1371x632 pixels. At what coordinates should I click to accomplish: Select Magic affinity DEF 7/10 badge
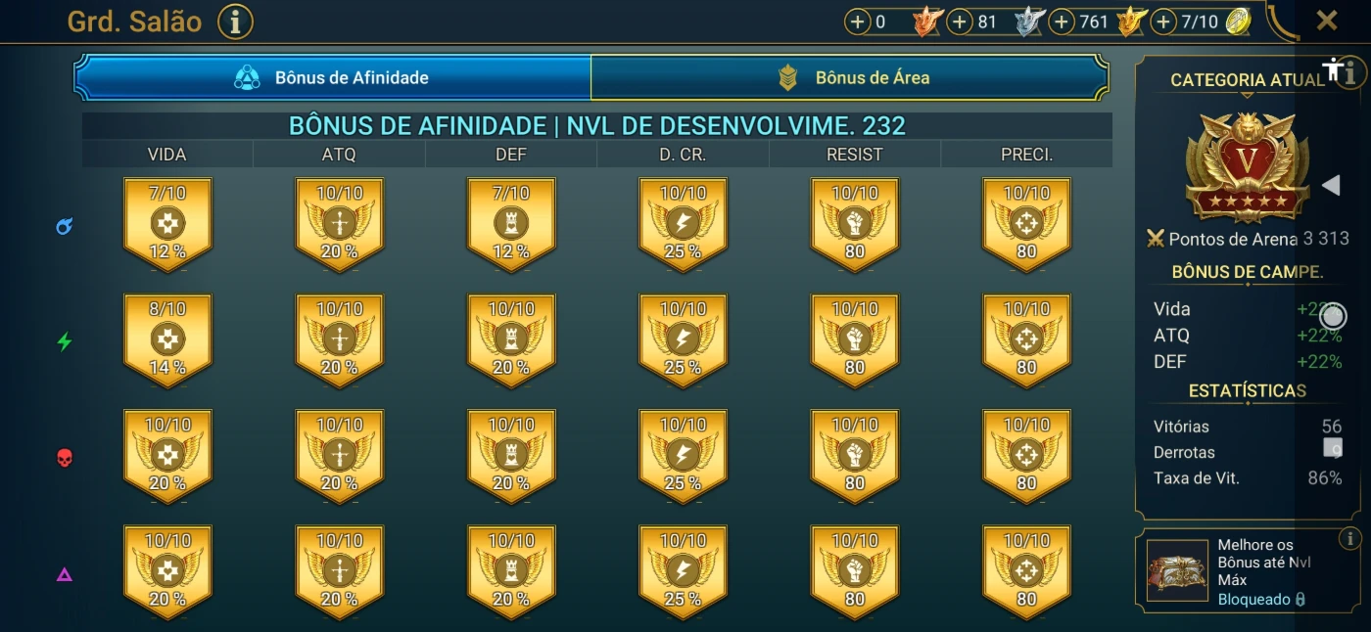click(511, 225)
